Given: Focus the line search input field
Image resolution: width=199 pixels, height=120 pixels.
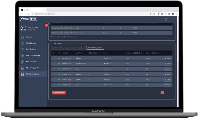Looking at the screenshot, I should 68,48.
